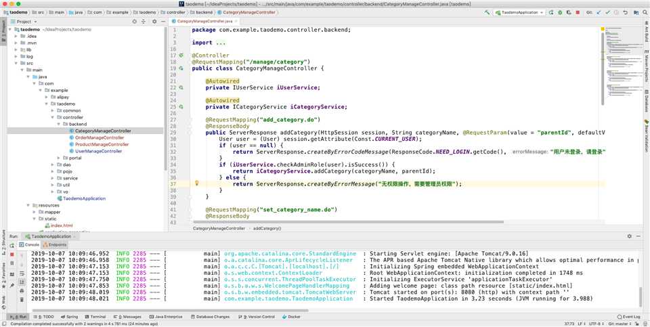This screenshot has width=650, height=327.
Task: Click the Project panel settings gear icon
Action: coord(154,22)
